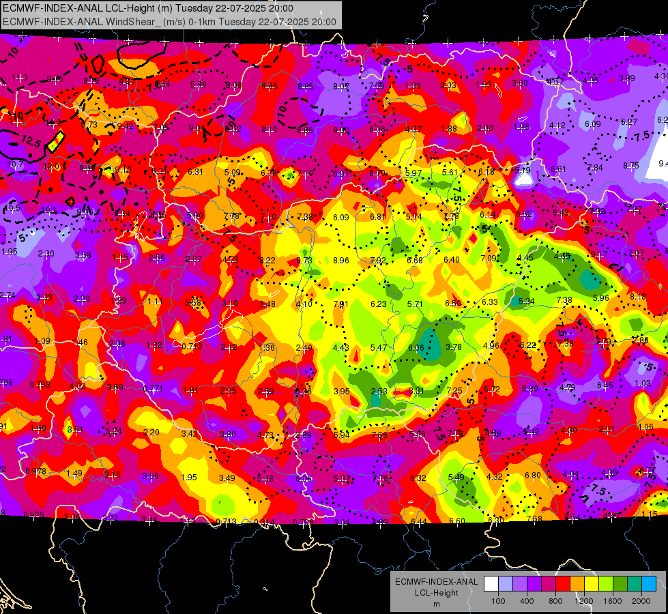Click the wind shear value '7.25'
The width and height of the screenshot is (668, 614).
(454, 390)
